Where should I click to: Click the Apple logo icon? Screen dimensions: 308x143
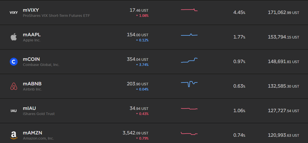pyautogui.click(x=13, y=37)
